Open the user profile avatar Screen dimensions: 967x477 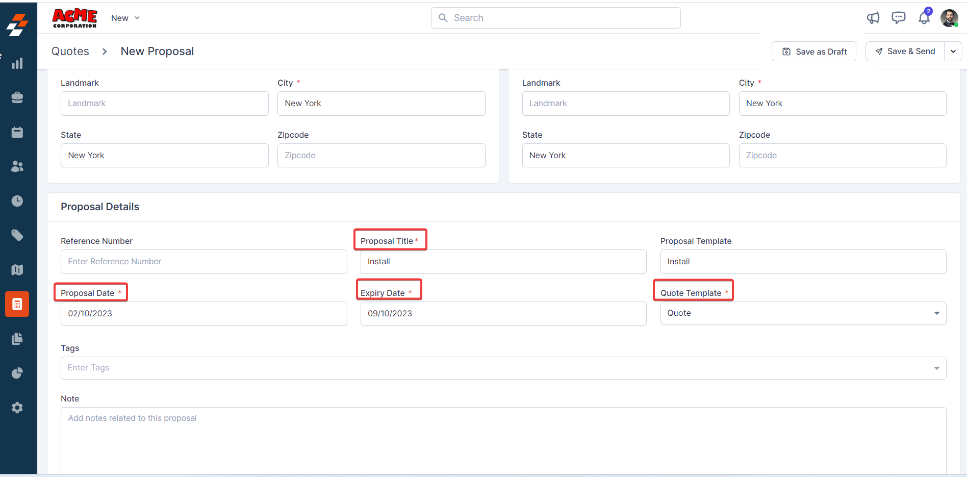[949, 18]
